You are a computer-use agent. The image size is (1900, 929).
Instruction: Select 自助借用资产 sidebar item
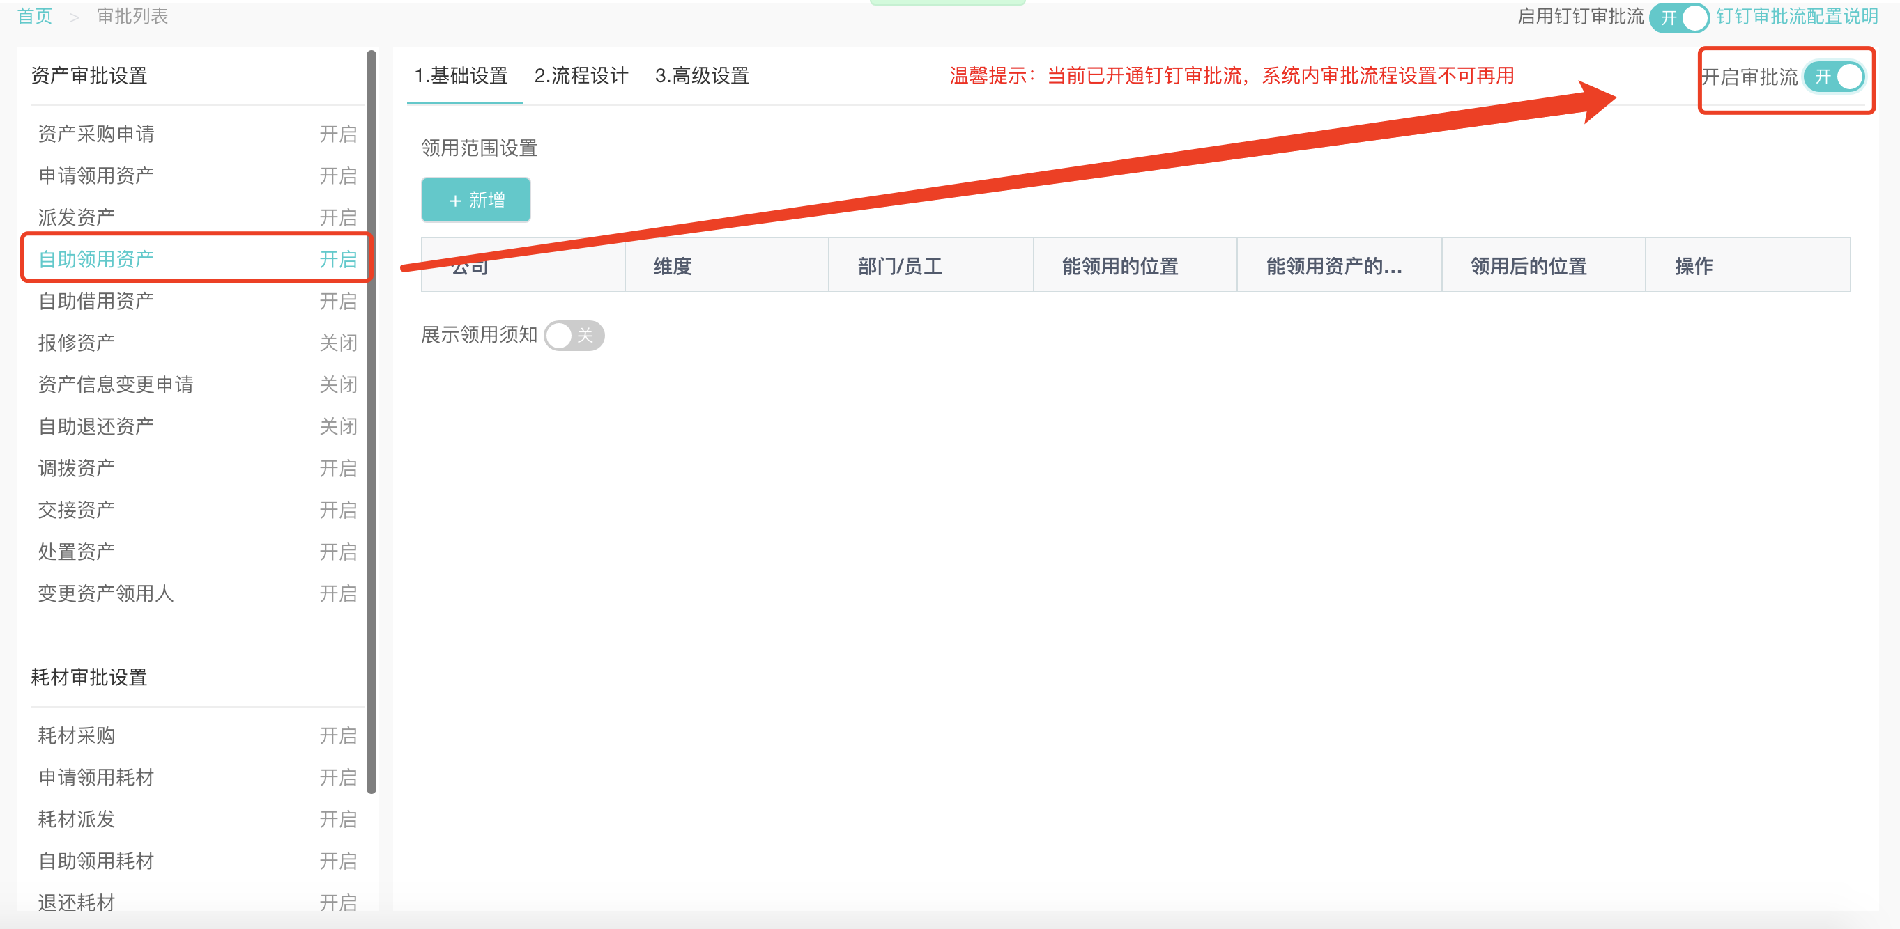[x=96, y=302]
